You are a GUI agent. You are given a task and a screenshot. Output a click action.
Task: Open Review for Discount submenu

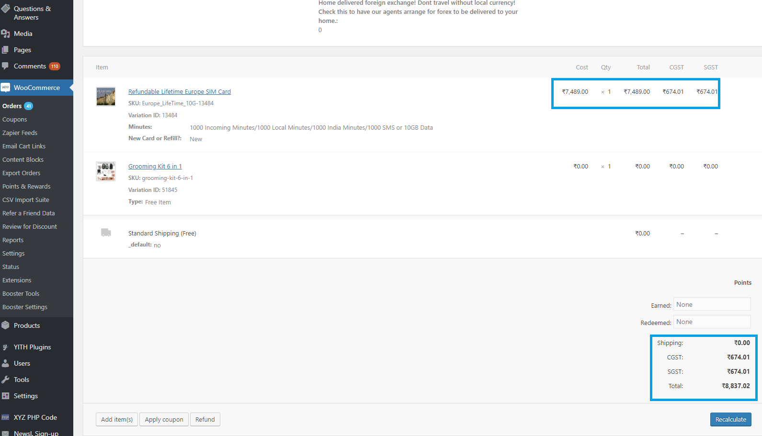30,227
